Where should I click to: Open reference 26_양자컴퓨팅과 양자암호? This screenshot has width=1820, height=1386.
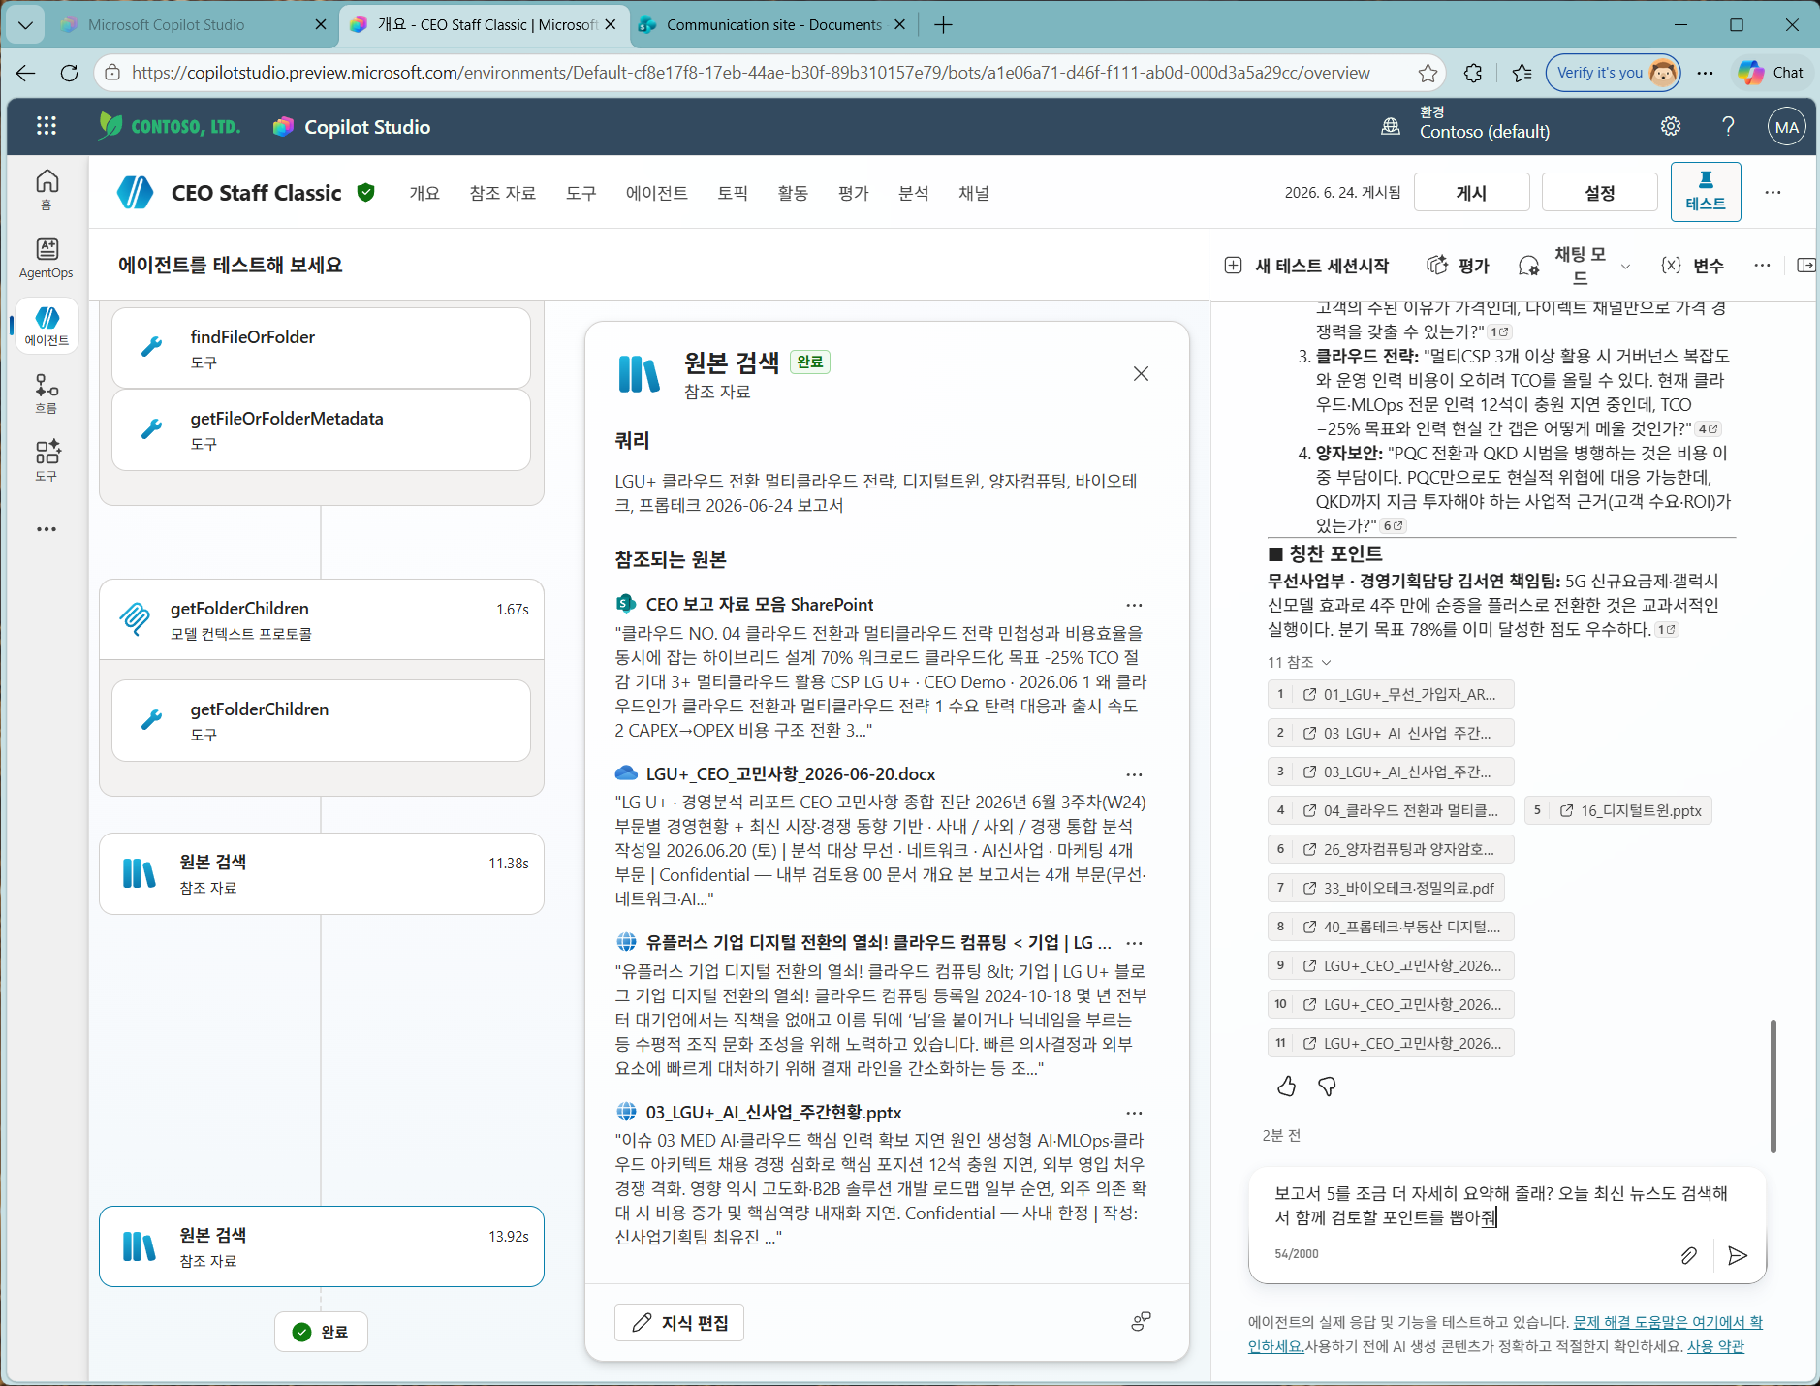click(x=1391, y=849)
